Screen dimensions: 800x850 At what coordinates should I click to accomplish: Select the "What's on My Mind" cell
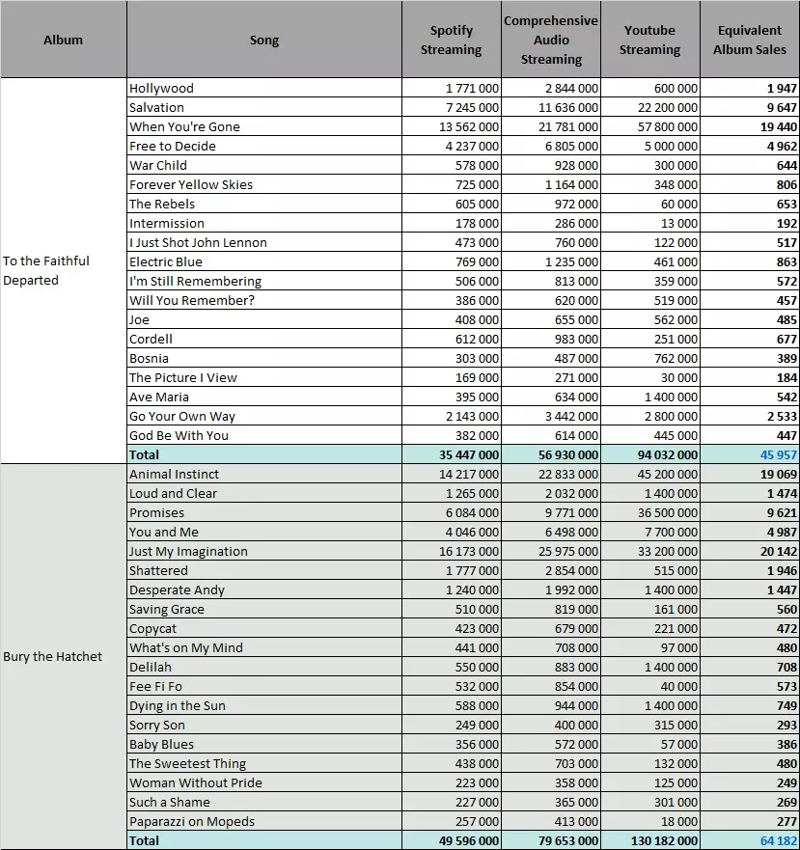pos(264,647)
